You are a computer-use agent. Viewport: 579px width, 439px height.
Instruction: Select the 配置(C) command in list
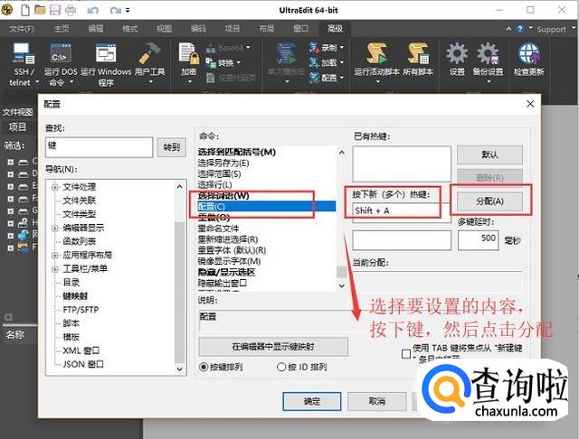(x=267, y=207)
